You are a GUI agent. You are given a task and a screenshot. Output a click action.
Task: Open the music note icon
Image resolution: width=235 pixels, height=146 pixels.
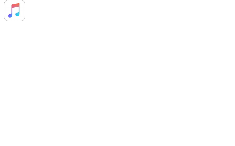[x=15, y=11]
